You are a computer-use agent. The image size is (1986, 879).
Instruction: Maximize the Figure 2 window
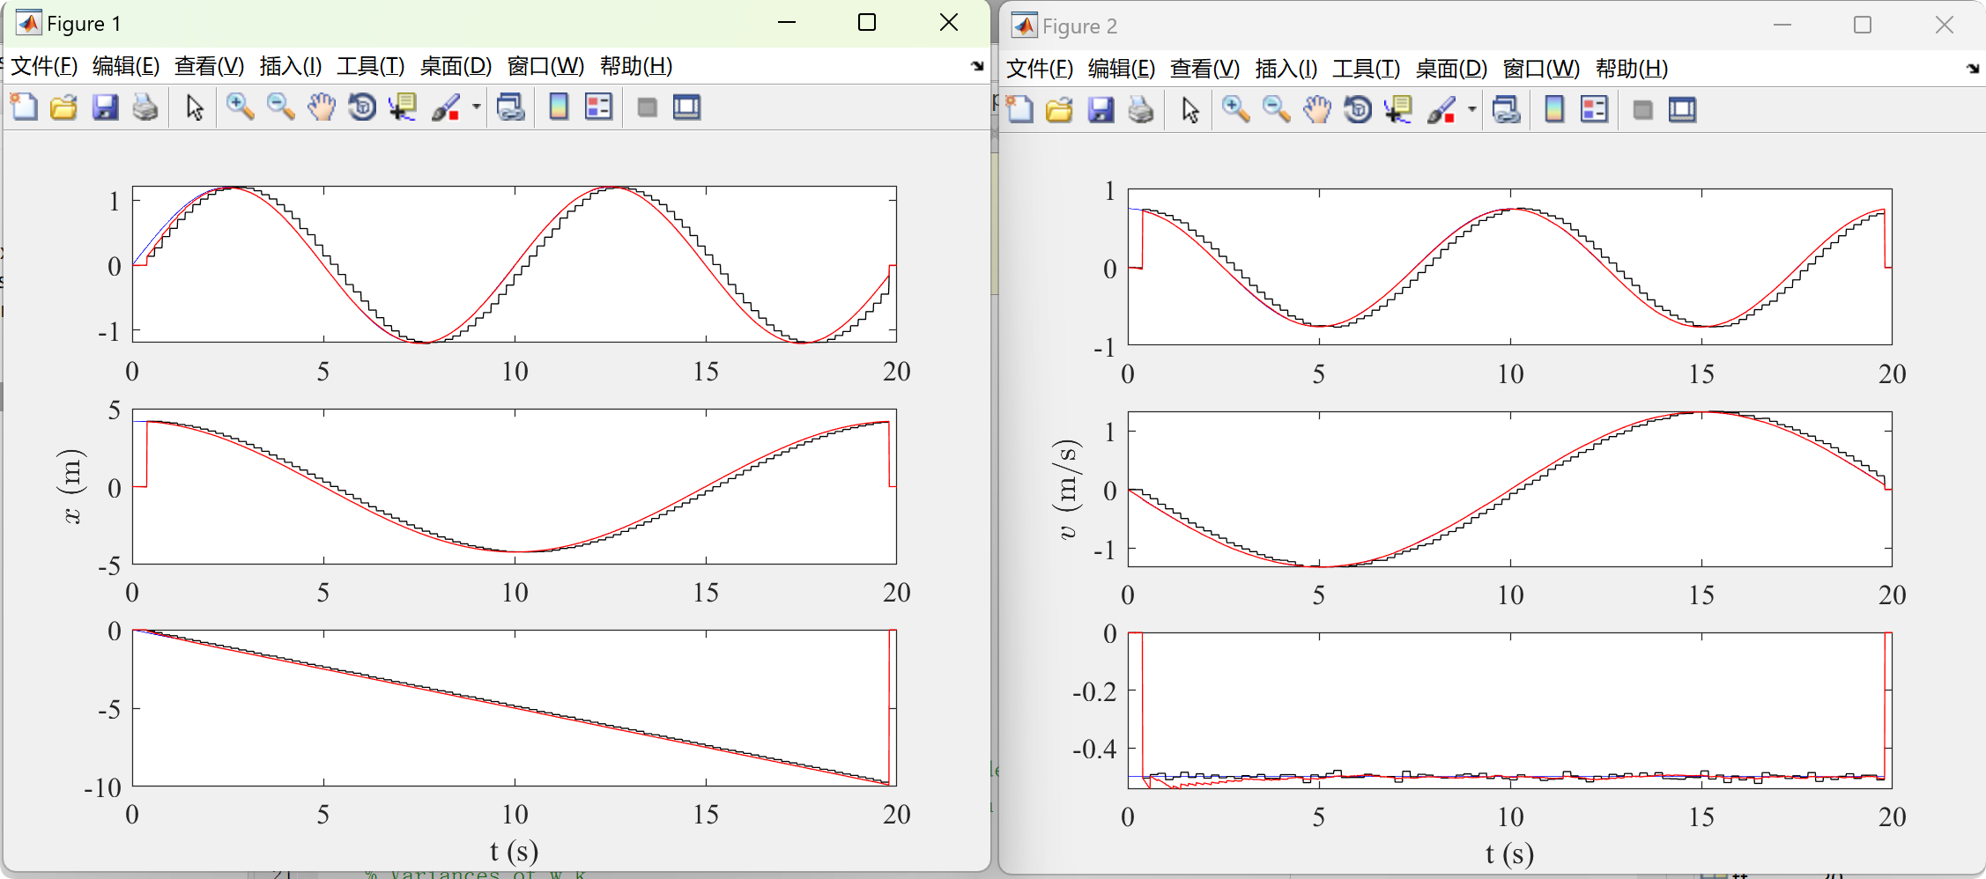pyautogui.click(x=1863, y=26)
